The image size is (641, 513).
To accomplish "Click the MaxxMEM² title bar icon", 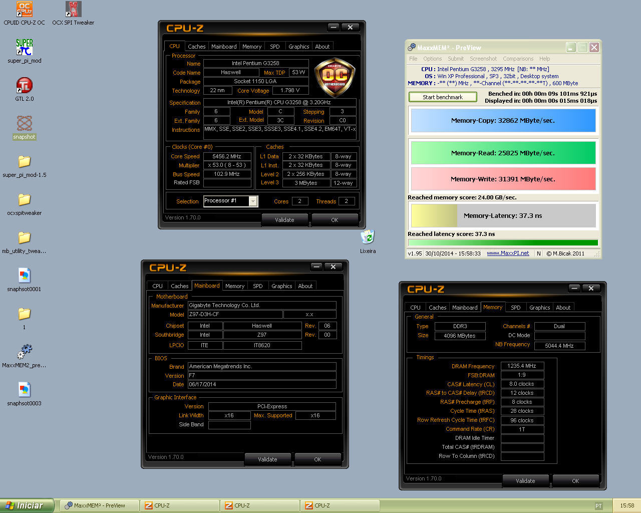I will 412,47.
